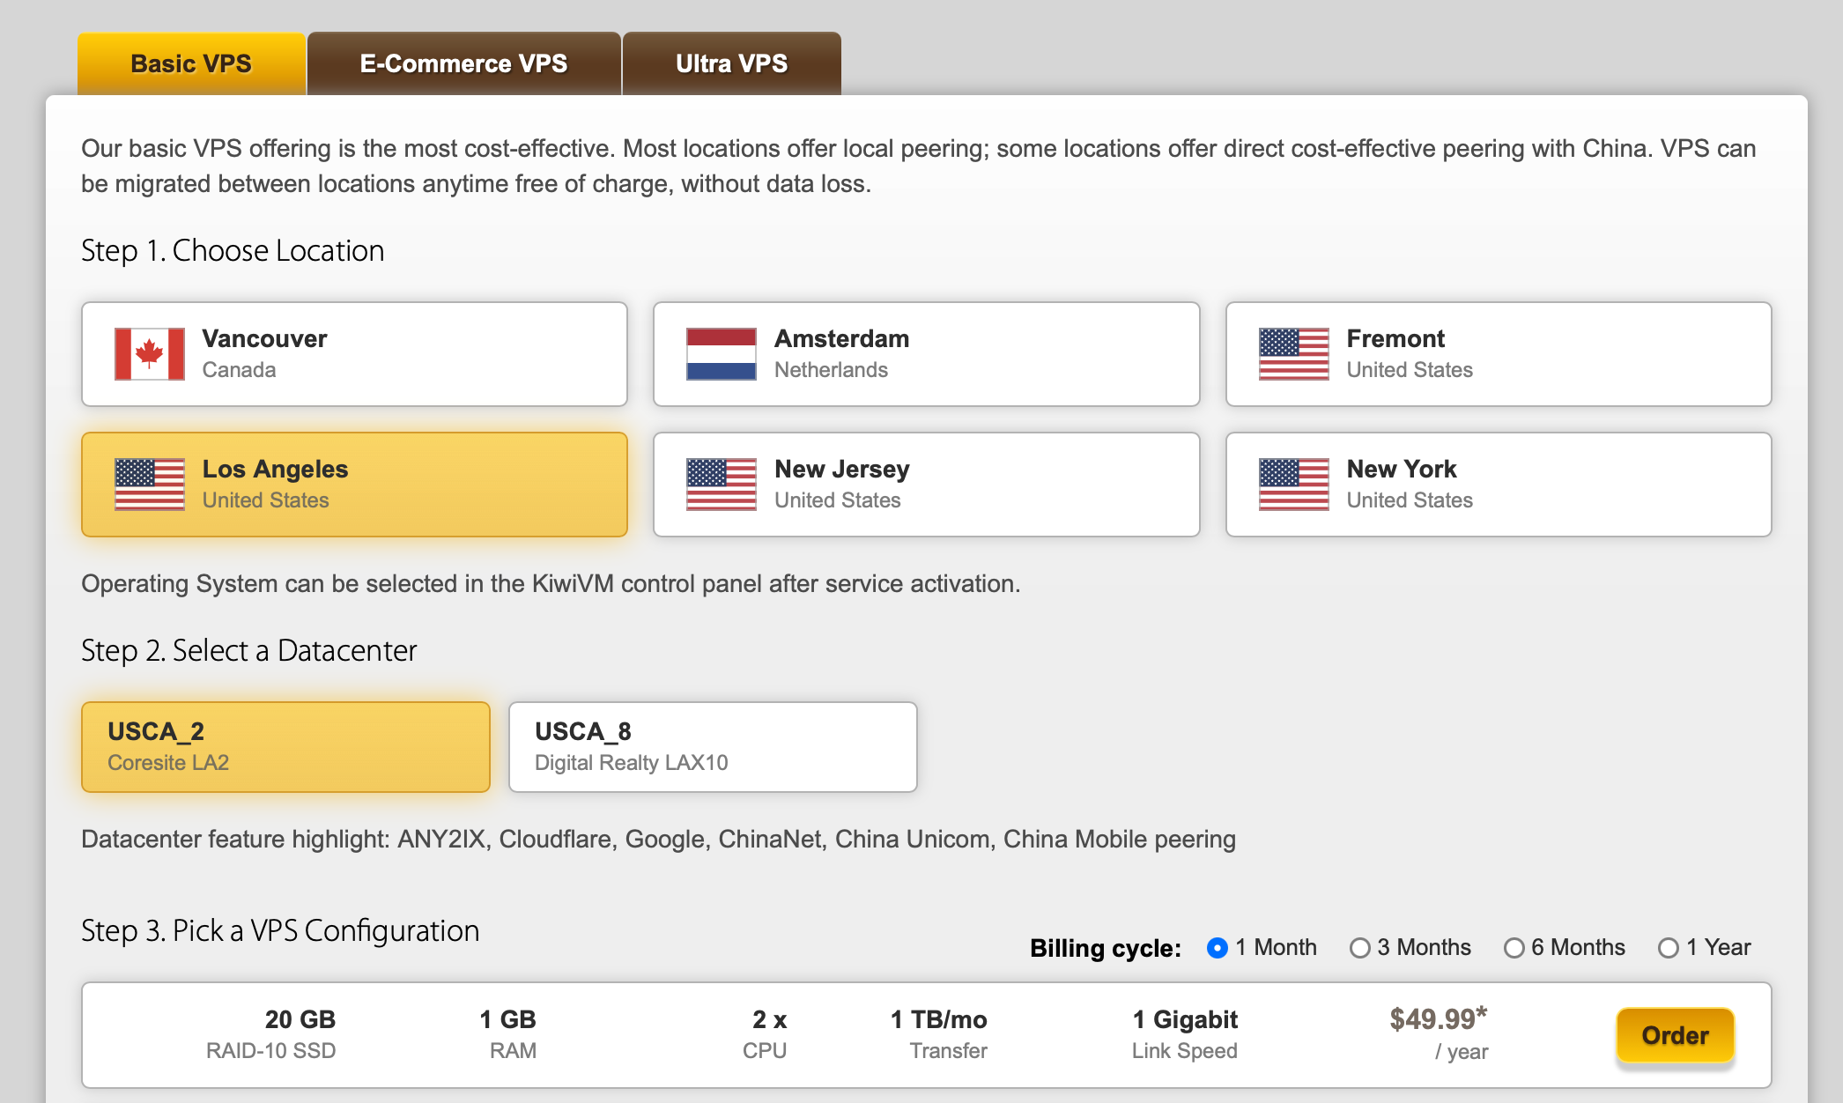The height and width of the screenshot is (1103, 1843).
Task: Open the Basic VPS tab
Action: point(191,63)
